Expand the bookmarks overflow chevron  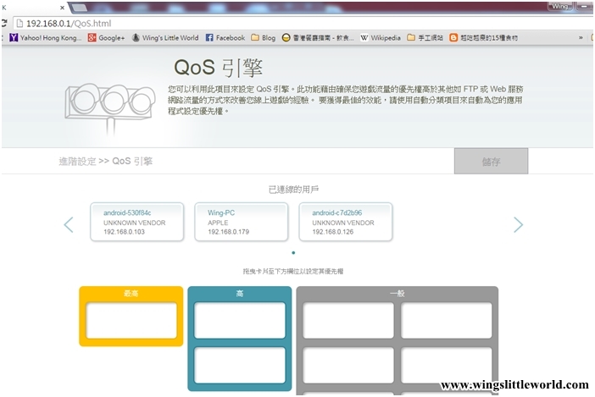581,38
